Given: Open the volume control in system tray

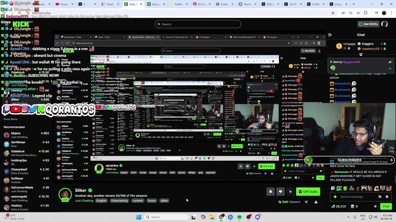Looking at the screenshot, I should pyautogui.click(x=376, y=217).
